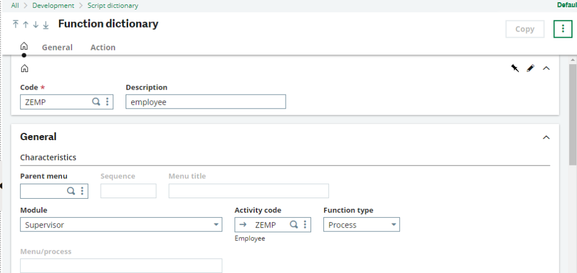Open the Development breadcrumb link
Image resolution: width=577 pixels, height=273 pixels.
(54, 6)
